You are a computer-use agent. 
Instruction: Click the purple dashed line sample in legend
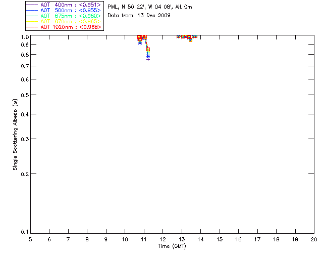[x=32, y=5]
